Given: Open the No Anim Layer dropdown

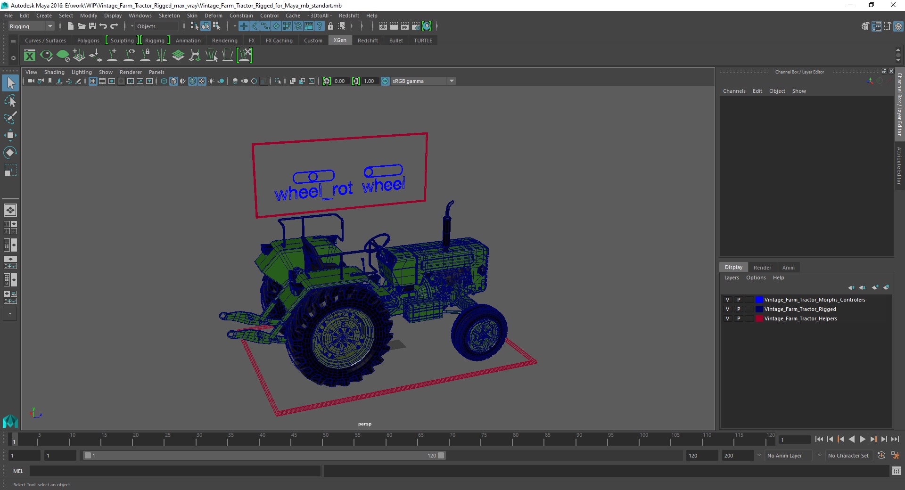Looking at the screenshot, I should pyautogui.click(x=789, y=456).
